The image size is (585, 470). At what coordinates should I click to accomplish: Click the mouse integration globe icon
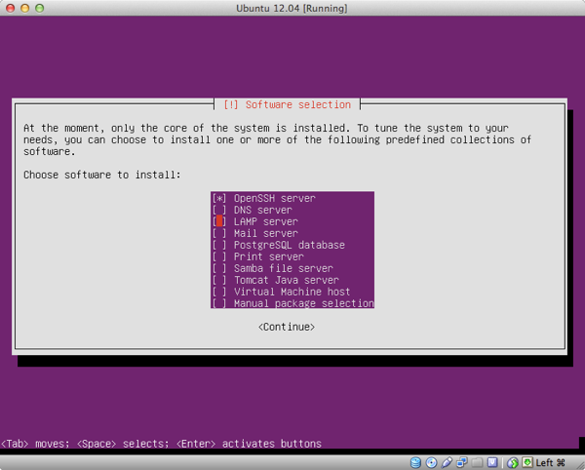coord(514,461)
